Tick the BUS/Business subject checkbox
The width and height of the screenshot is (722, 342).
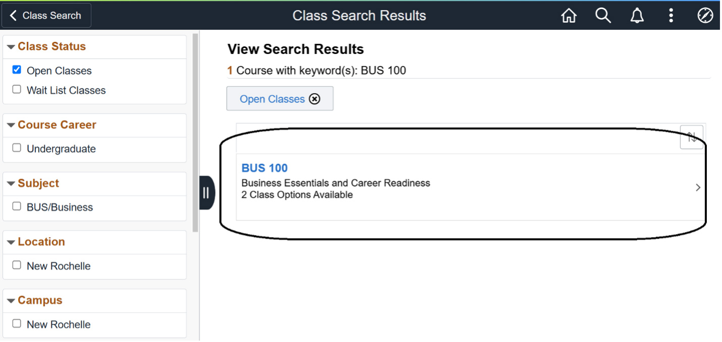(17, 207)
